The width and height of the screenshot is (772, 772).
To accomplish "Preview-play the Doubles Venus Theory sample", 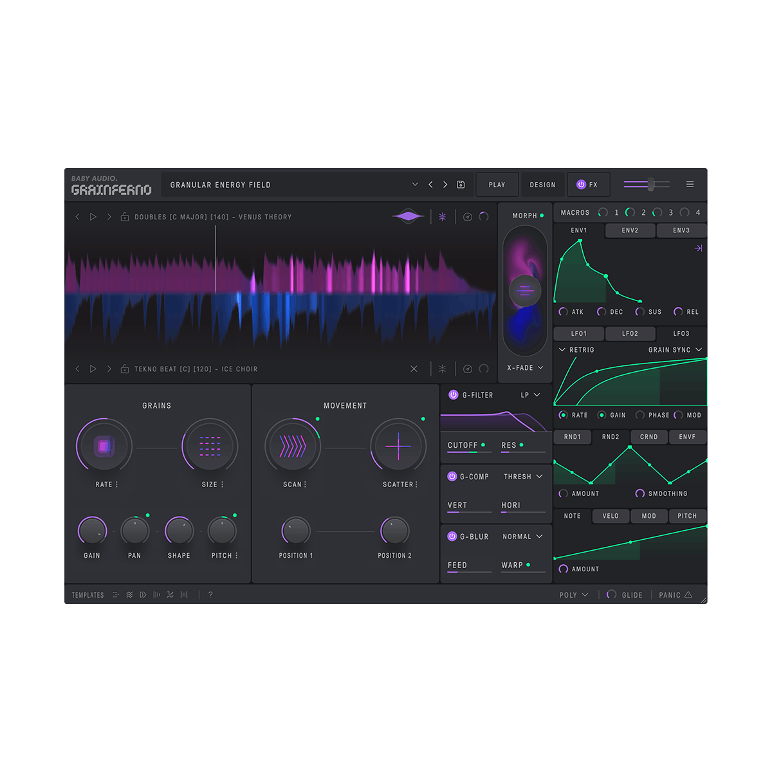I will [x=93, y=217].
